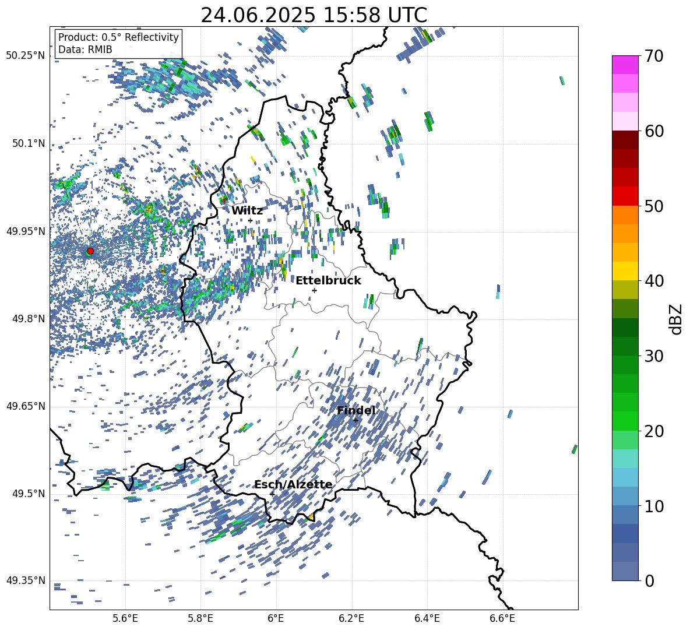Click the 49.95°N latitude label

pos(25,231)
